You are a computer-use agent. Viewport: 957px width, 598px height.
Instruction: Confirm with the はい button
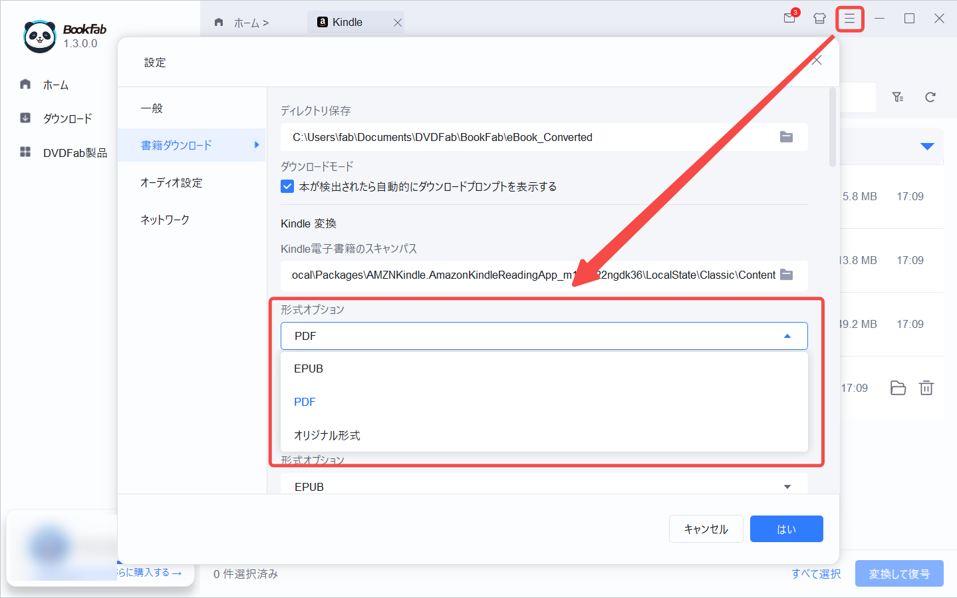pos(786,529)
